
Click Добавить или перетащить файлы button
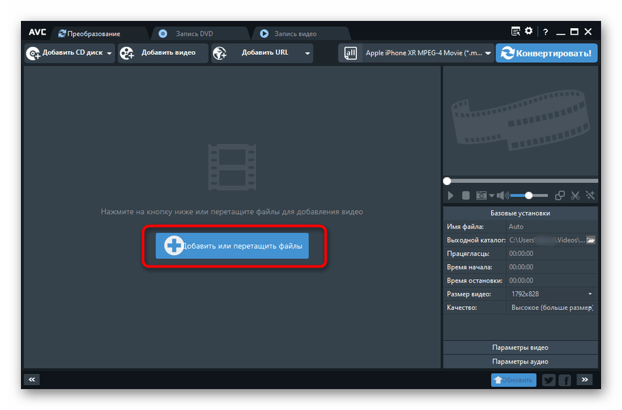(232, 246)
